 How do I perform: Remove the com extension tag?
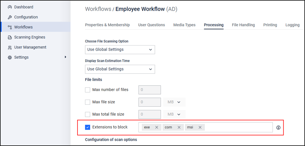(x=179, y=127)
